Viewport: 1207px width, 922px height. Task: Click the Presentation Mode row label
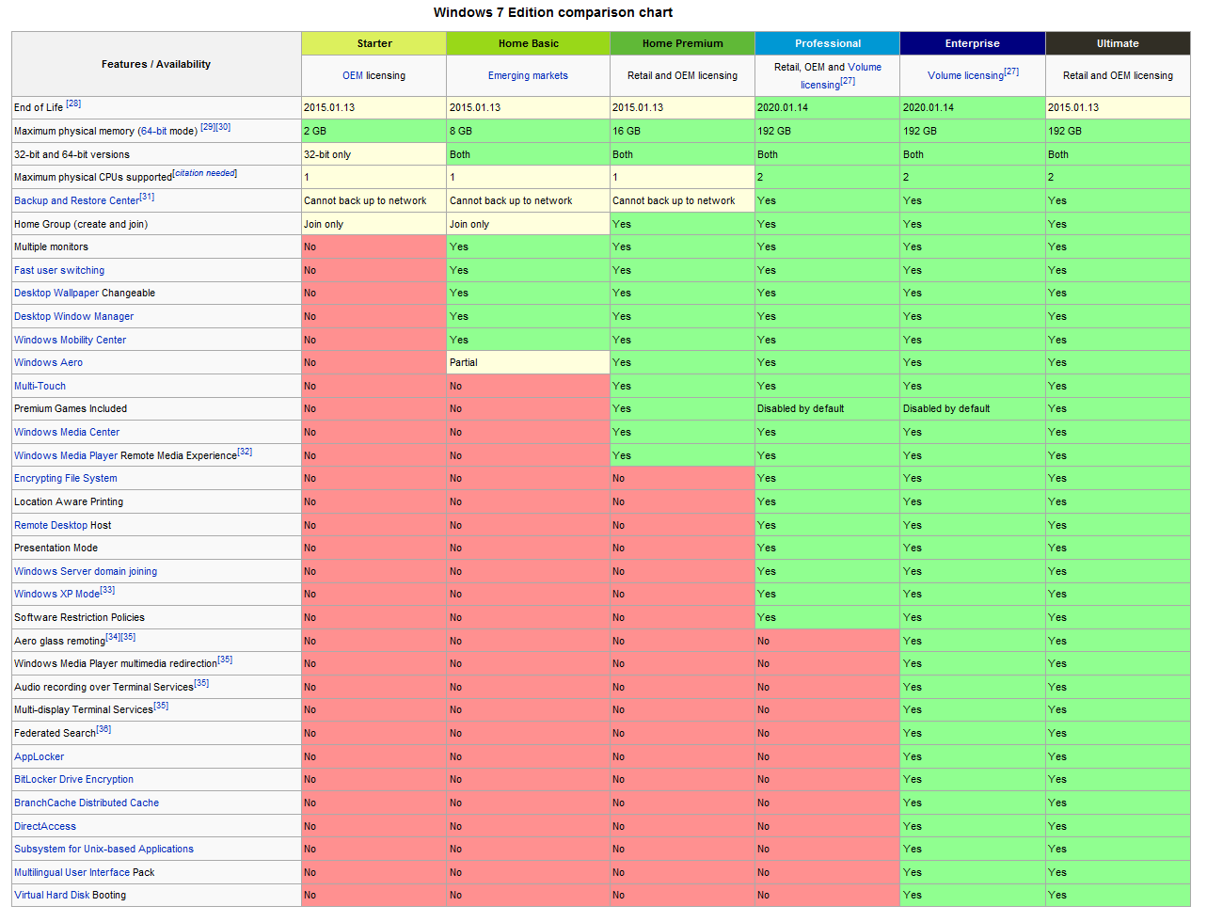(56, 548)
